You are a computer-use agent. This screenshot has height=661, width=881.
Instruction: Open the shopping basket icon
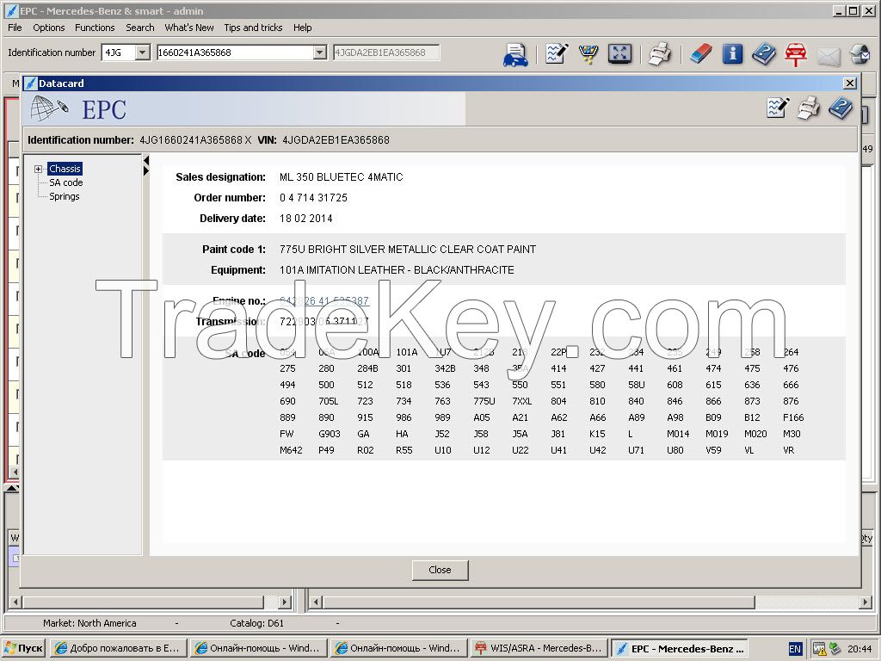pos(588,54)
